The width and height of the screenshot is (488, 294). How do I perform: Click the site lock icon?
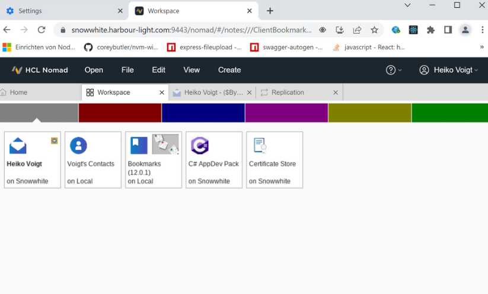[x=63, y=30]
